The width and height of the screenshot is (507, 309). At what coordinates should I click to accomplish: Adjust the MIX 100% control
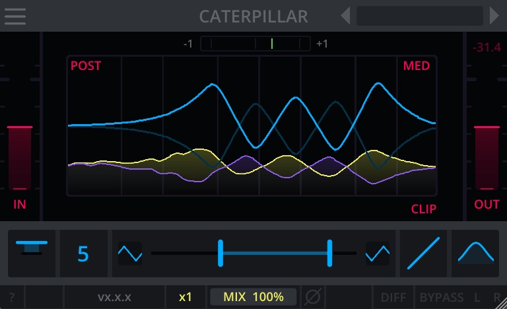[x=253, y=296]
